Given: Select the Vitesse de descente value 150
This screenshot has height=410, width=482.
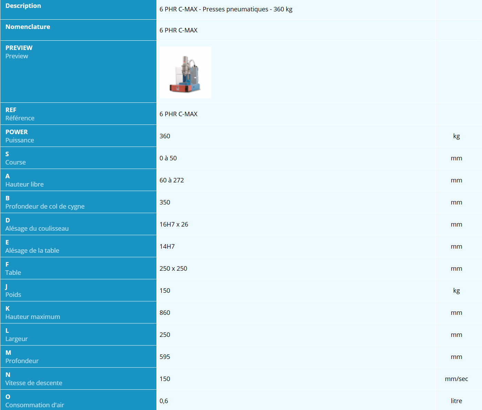Looking at the screenshot, I should [165, 379].
